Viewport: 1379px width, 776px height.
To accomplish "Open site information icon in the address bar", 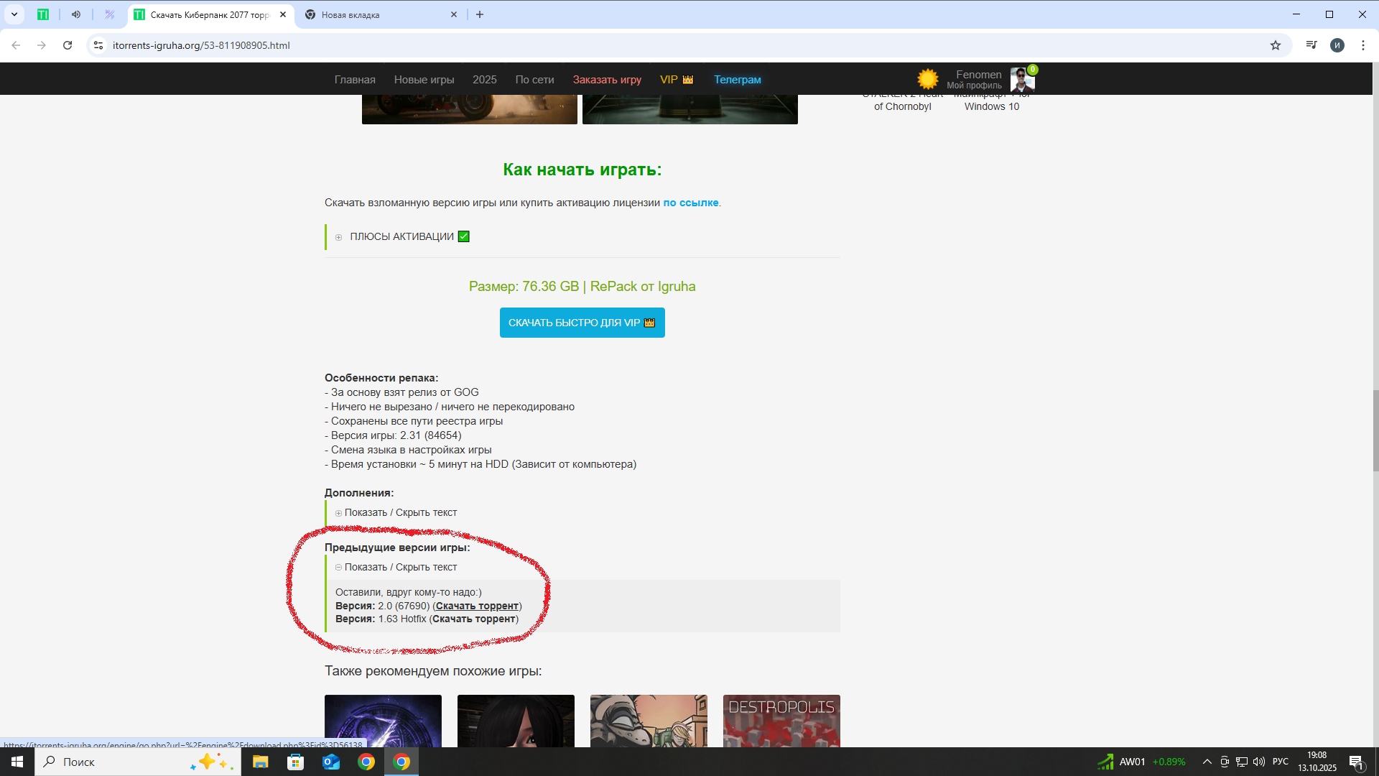I will click(x=98, y=45).
